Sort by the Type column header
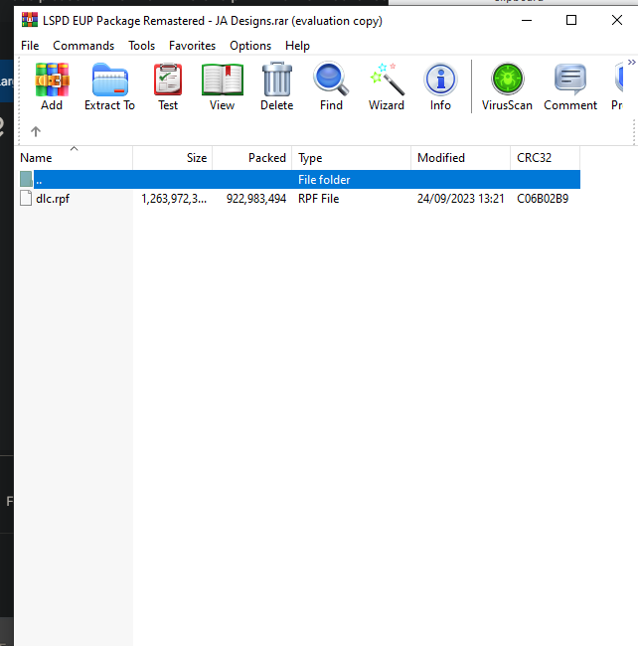This screenshot has height=646, width=638. pyautogui.click(x=352, y=158)
